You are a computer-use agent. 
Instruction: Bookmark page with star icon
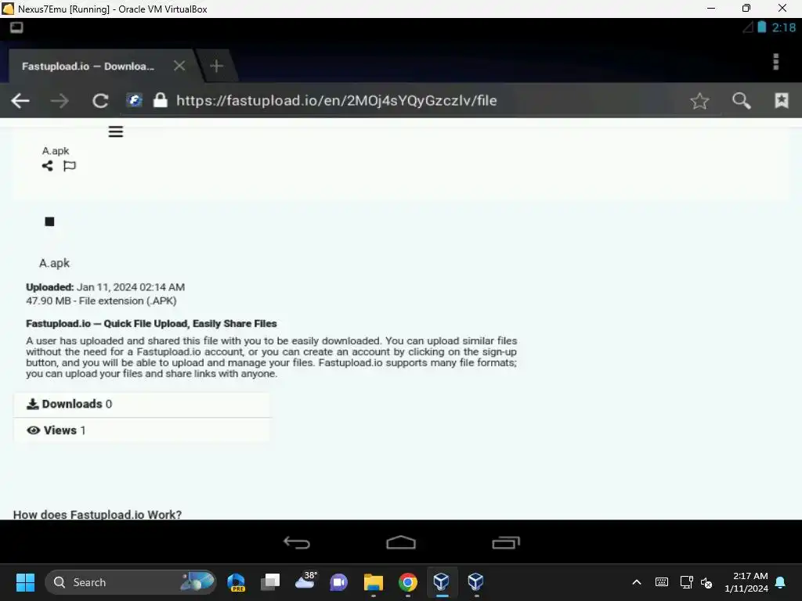click(x=699, y=101)
